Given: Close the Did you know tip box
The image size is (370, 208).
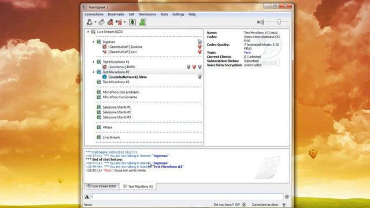Looking at the screenshot, I should pyautogui.click(x=244, y=205).
